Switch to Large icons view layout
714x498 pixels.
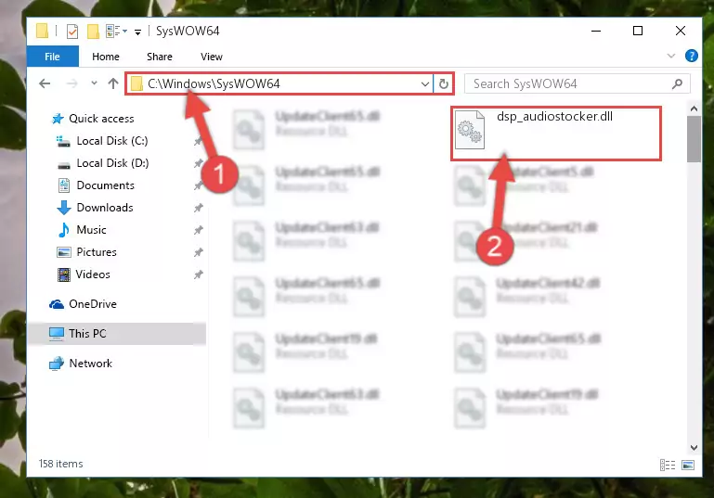point(688,465)
